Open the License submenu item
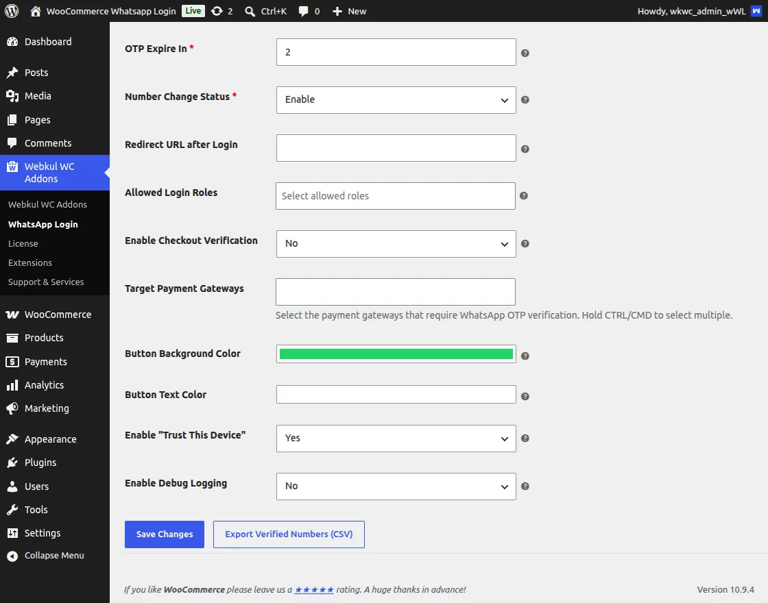 coord(23,244)
